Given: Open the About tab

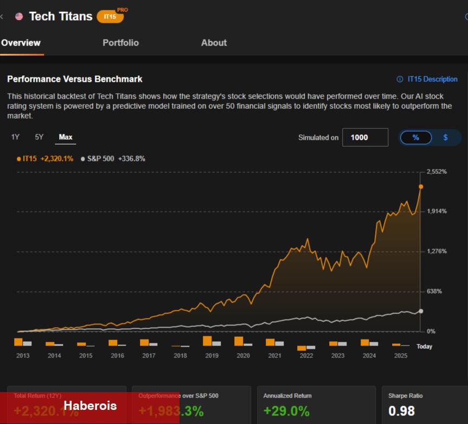Looking at the screenshot, I should 214,43.
